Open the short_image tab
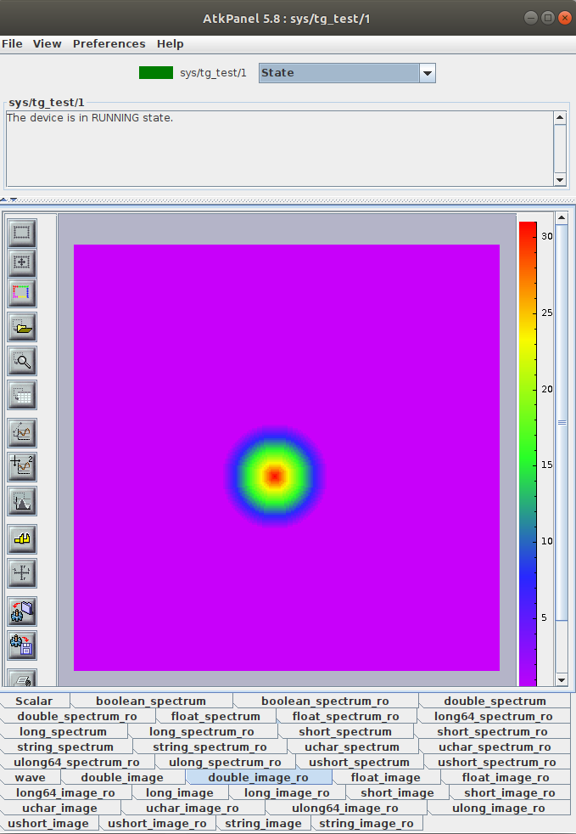 pos(398,793)
